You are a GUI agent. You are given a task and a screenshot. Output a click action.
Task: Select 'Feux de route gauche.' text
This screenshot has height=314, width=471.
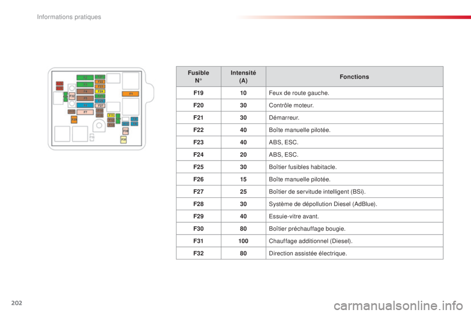pos(299,93)
